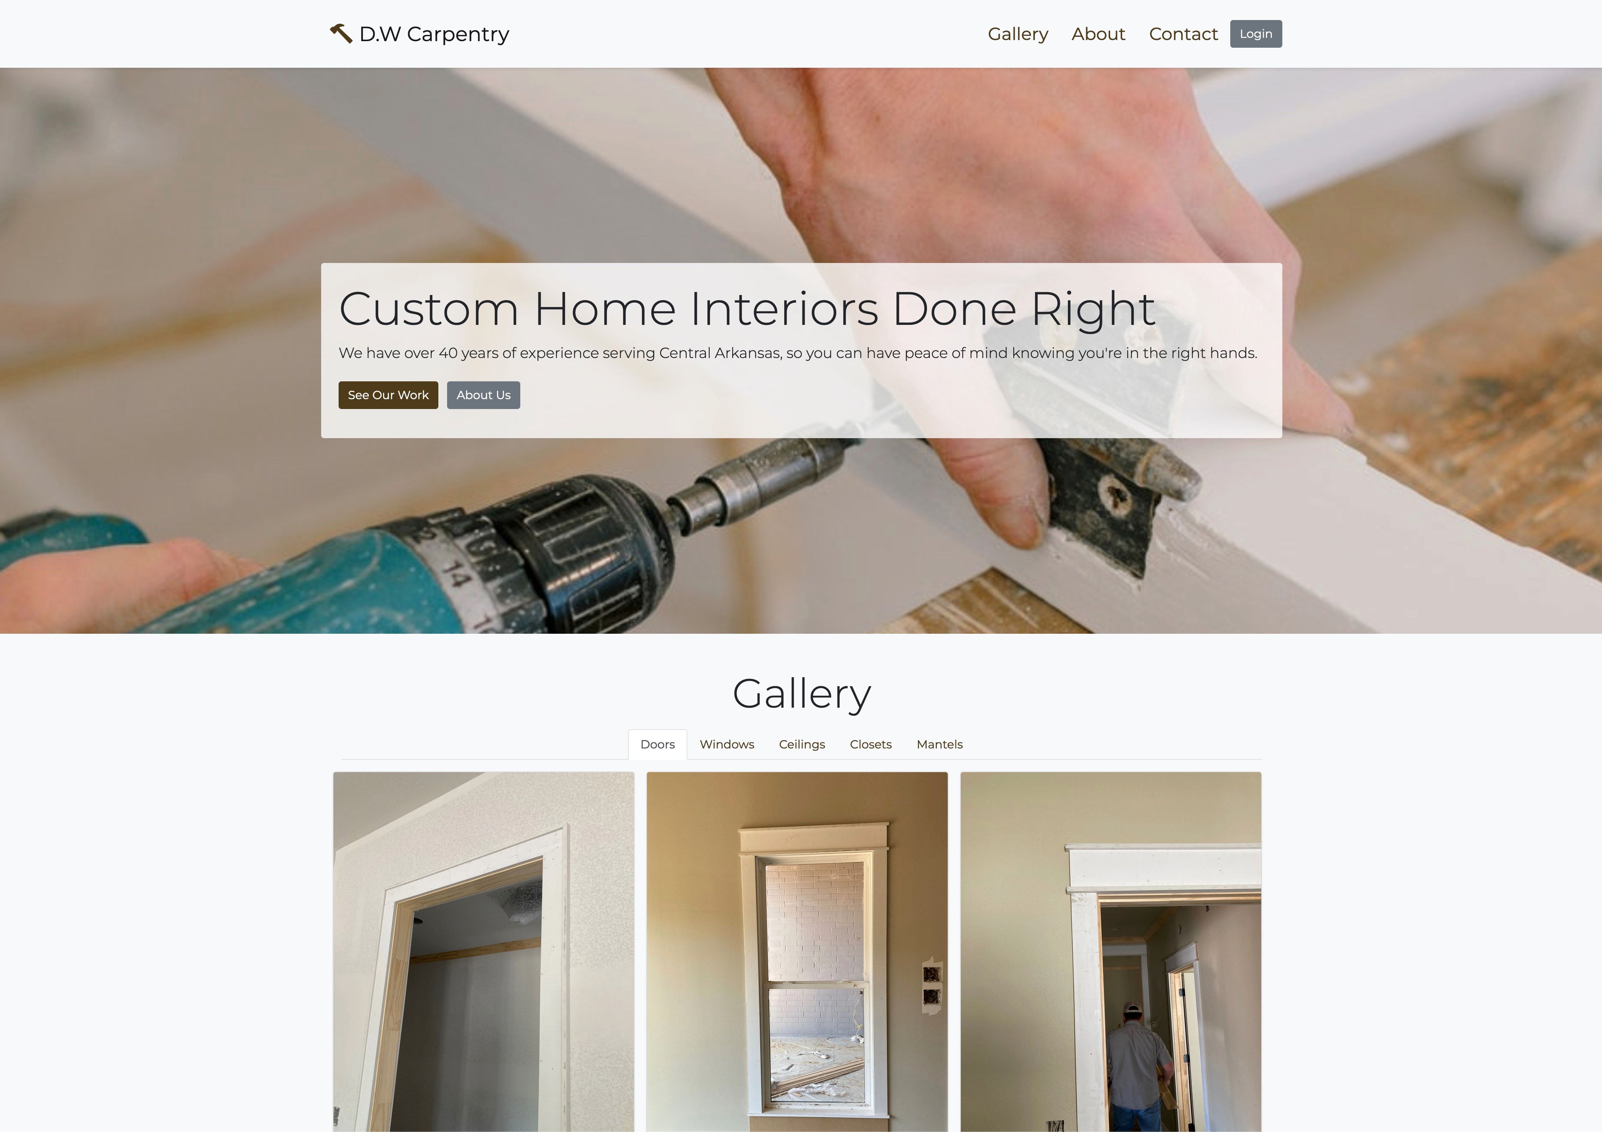The height and width of the screenshot is (1132, 1602).
Task: Select the Ceilings gallery tab
Action: tap(801, 744)
